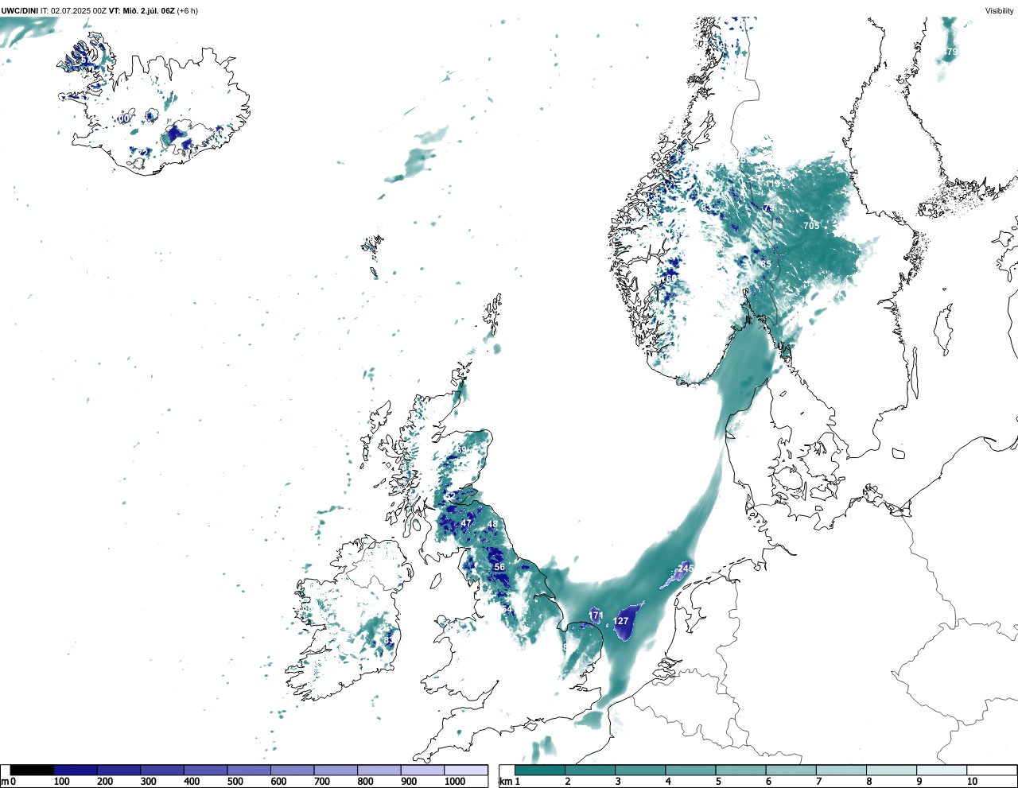1018x788 pixels.
Task: Click the 9–10 km palest legend swatch
Action: (x=942, y=771)
